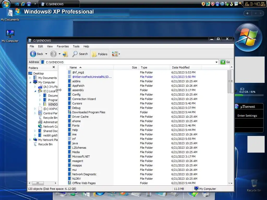
Task: Select the floppy (A:) drive icon
Action: point(40,86)
